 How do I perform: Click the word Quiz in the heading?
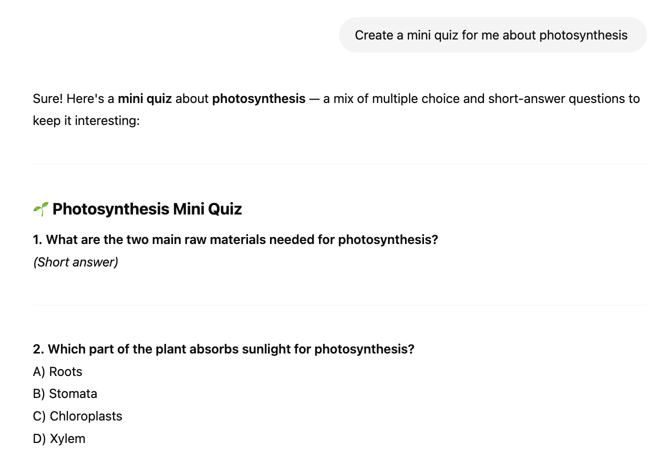pyautogui.click(x=225, y=209)
